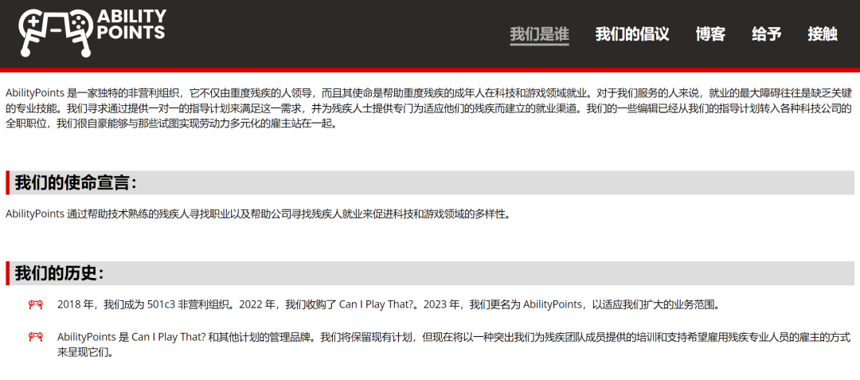Select the 我们的历史 heading
This screenshot has height=380, width=860.
tap(59, 273)
